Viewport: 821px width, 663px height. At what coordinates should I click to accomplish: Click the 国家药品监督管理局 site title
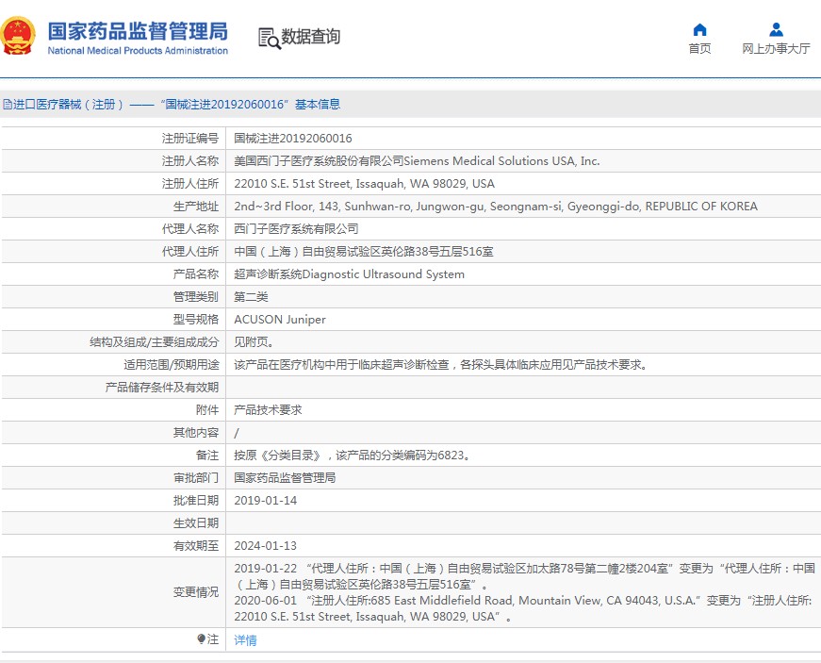tap(138, 31)
